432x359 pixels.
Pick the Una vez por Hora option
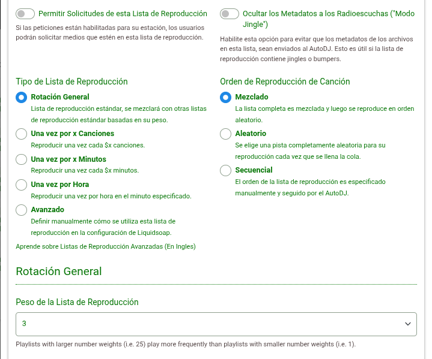[x=22, y=185]
